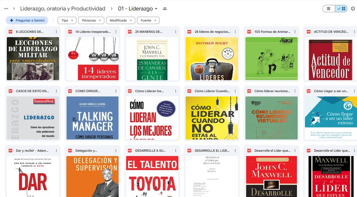Click file name 100 Formas de Animar...
Image resolution: width=357 pixels, height=197 pixels.
coord(272,32)
